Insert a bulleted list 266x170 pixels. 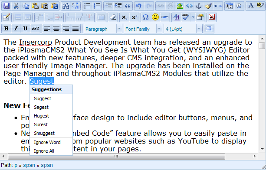[87, 6]
